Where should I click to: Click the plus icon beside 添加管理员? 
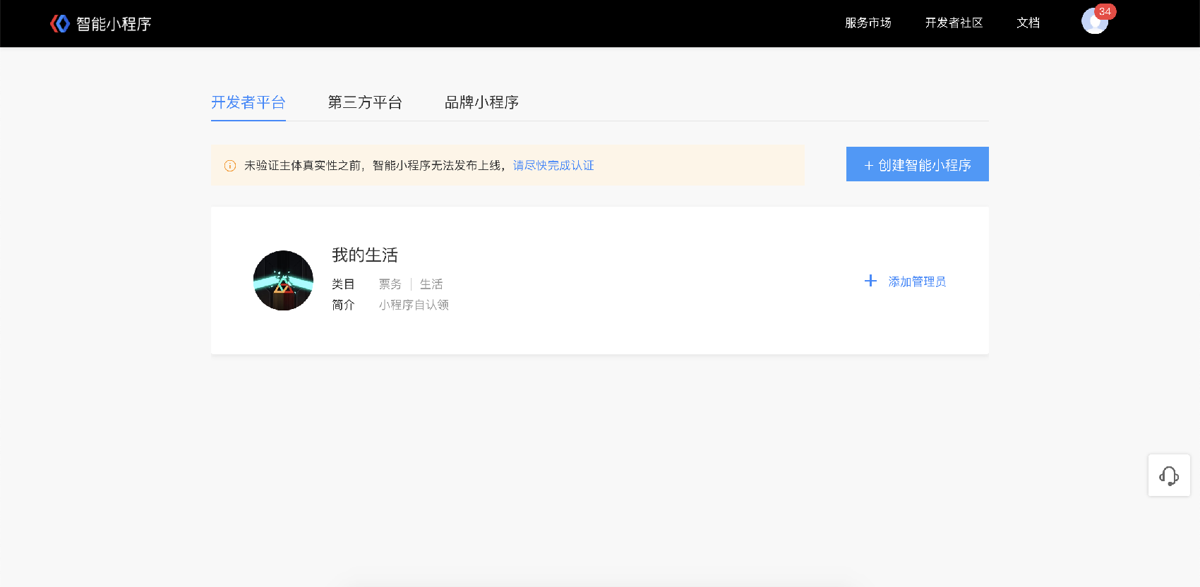pyautogui.click(x=870, y=281)
